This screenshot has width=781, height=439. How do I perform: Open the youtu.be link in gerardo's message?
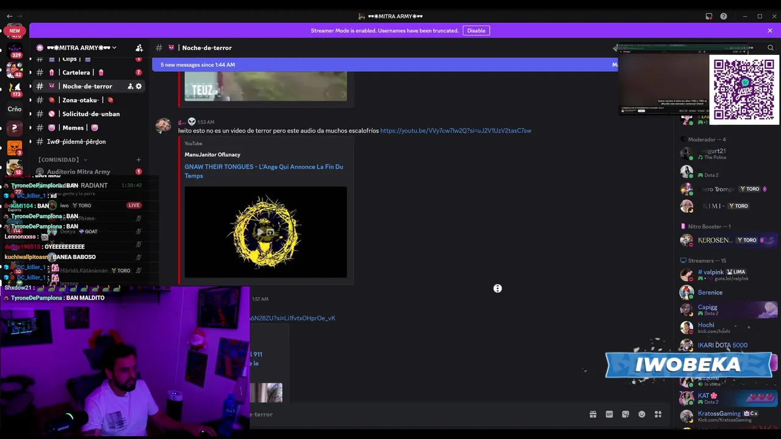[x=455, y=130]
